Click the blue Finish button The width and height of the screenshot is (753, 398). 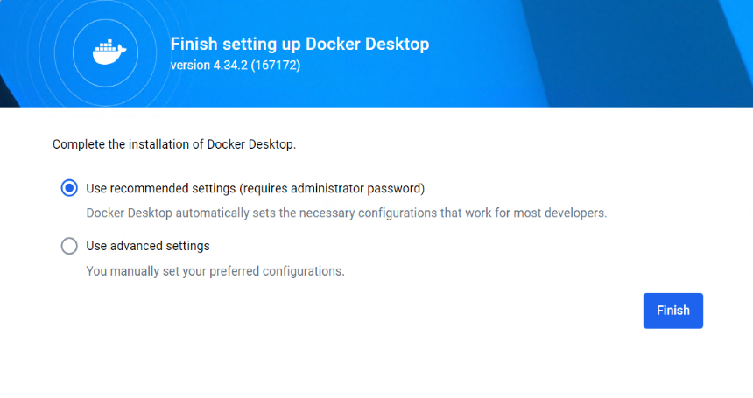click(672, 311)
